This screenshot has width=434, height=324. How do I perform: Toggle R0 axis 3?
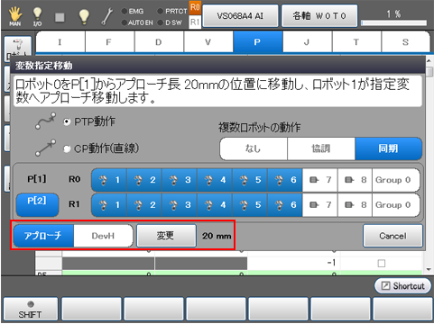click(x=180, y=180)
